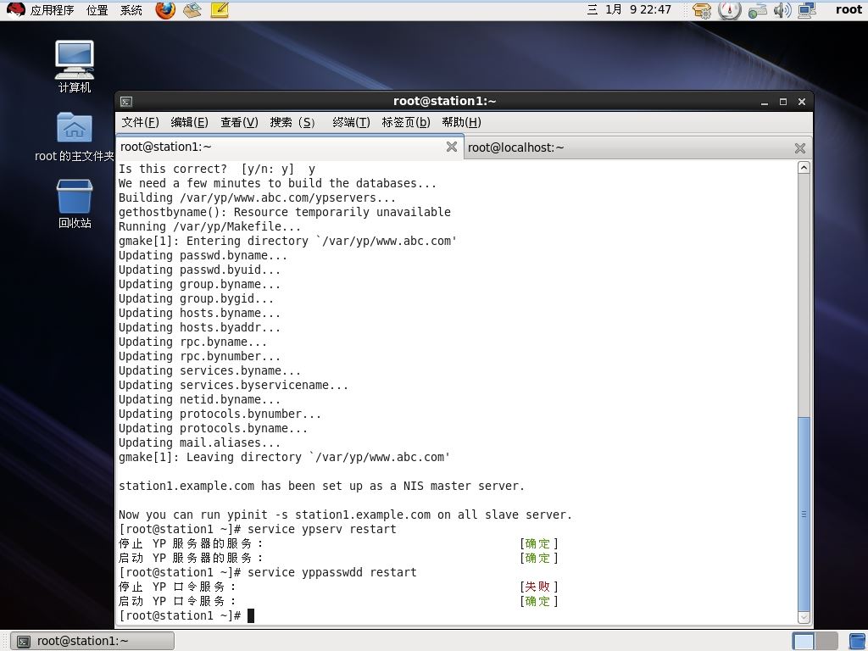Open the View (查看) menu

click(239, 122)
